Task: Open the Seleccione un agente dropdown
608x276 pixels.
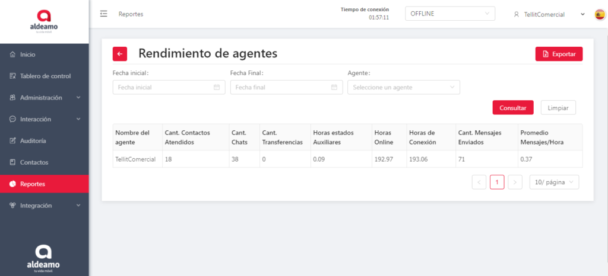Action: 403,88
